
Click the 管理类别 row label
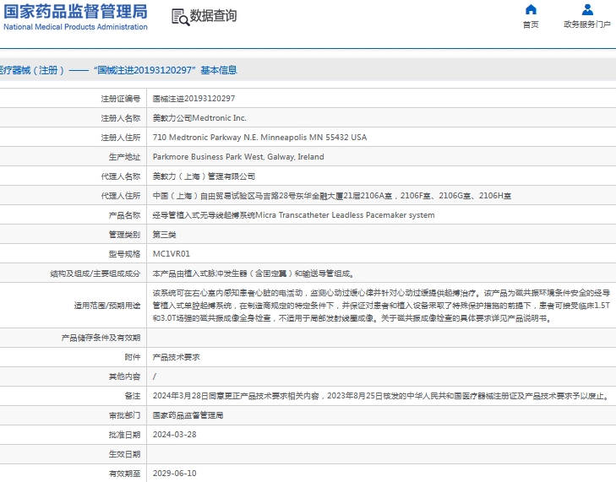pos(124,235)
